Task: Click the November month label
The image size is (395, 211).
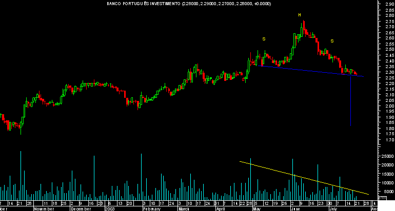Action: coord(44,209)
